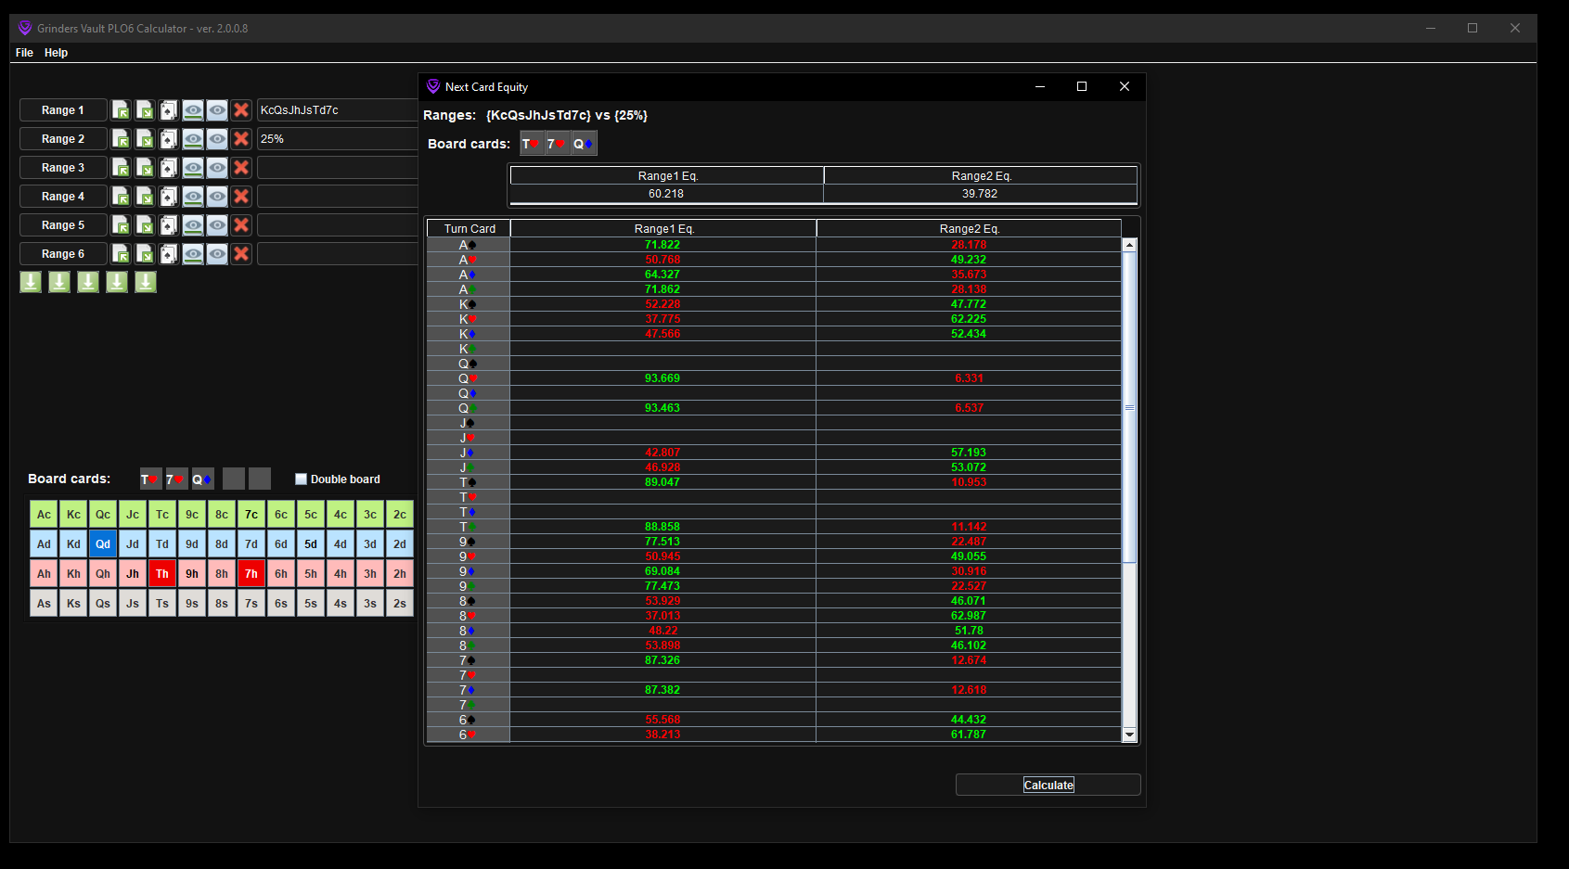Click the last green download arrow icon
1569x869 pixels.
(x=145, y=282)
